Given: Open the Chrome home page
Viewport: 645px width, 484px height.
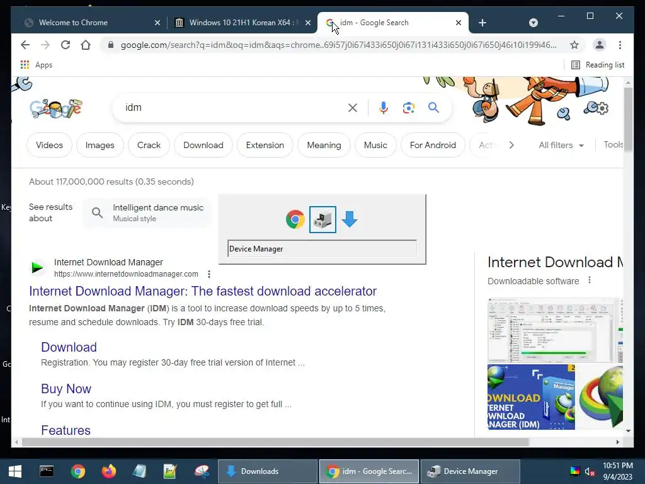Looking at the screenshot, I should pos(86,45).
